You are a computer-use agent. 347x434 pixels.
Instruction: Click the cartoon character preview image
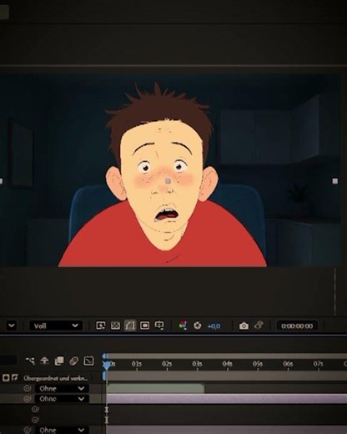(x=170, y=170)
